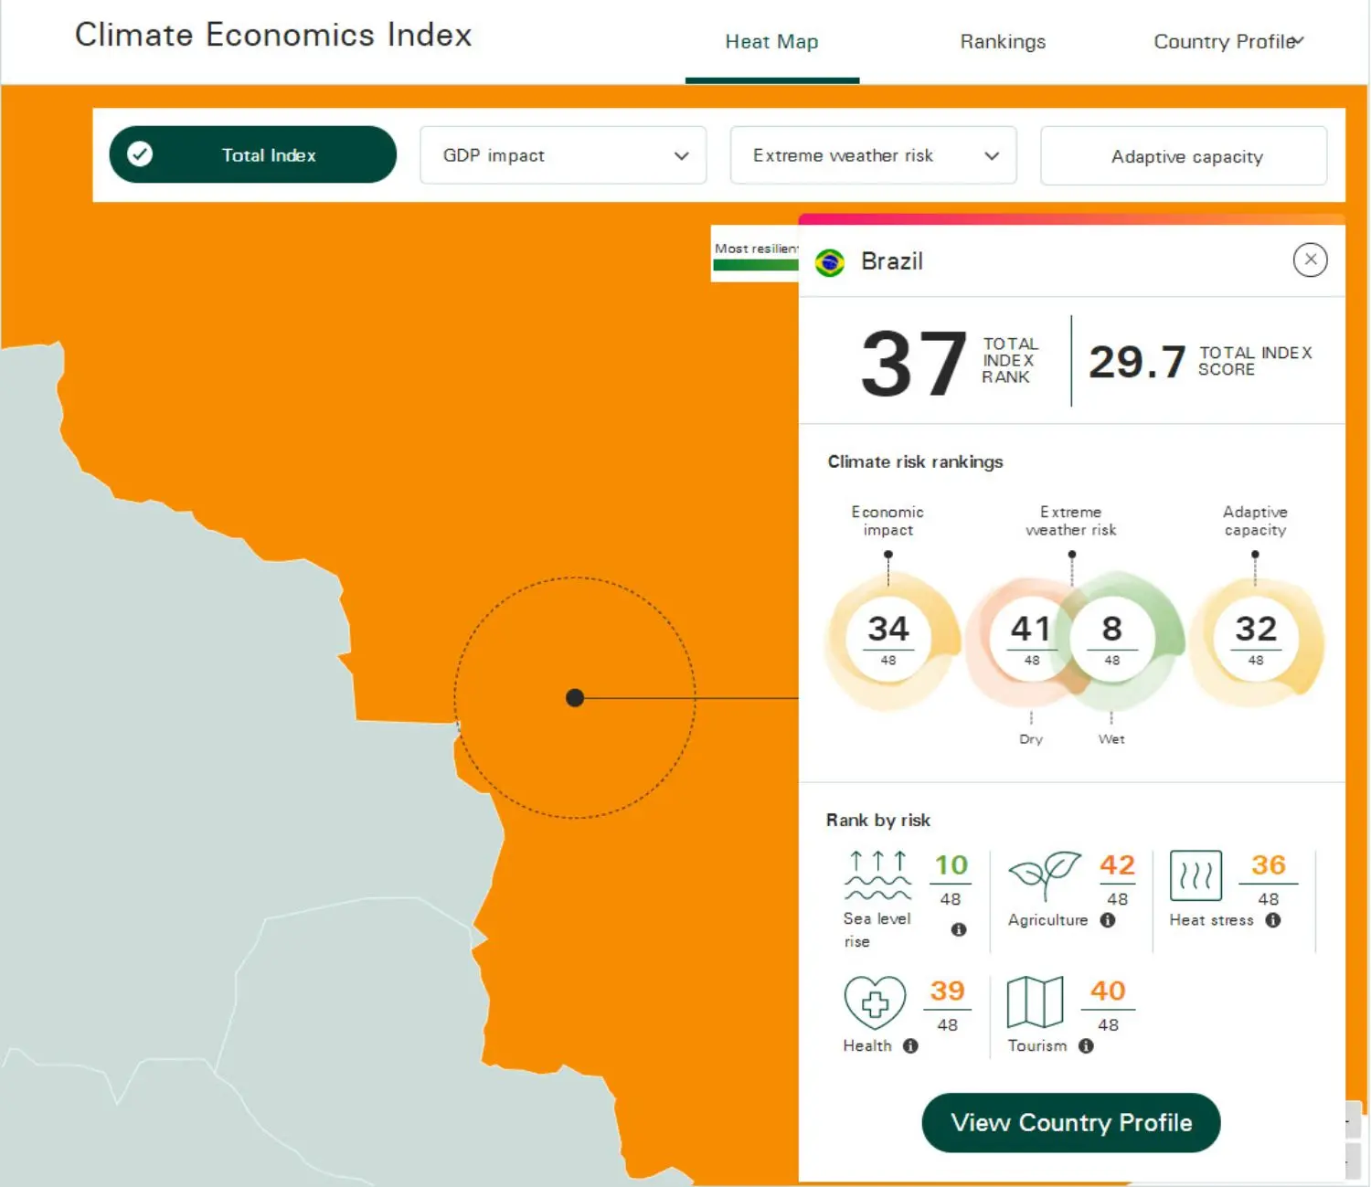This screenshot has height=1187, width=1371.
Task: Click the Brazil map marker dot
Action: tap(575, 698)
